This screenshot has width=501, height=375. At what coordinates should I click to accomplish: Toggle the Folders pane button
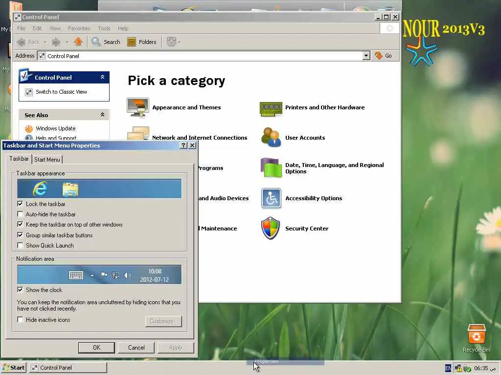[x=141, y=42]
